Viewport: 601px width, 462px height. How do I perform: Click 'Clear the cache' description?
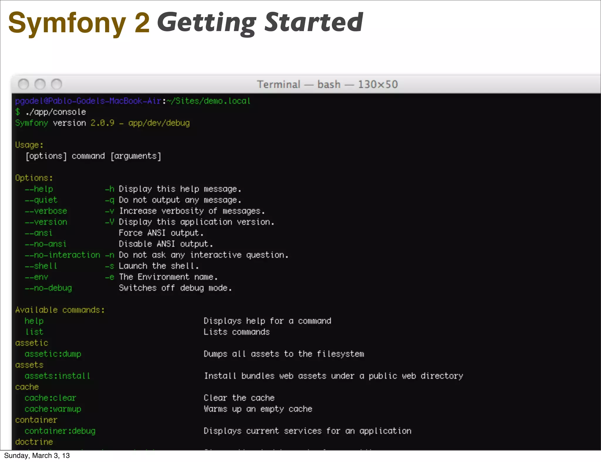[239, 398]
